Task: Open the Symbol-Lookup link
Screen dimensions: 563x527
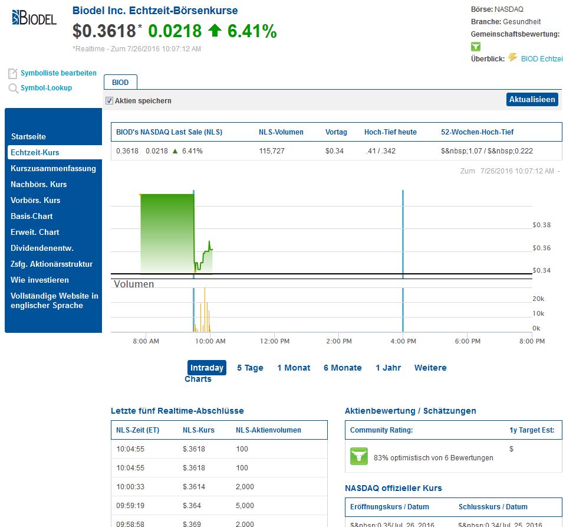Action: pyautogui.click(x=47, y=88)
